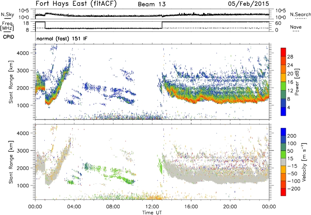Click the frequency step-up line near 13:00

tap(162, 25)
